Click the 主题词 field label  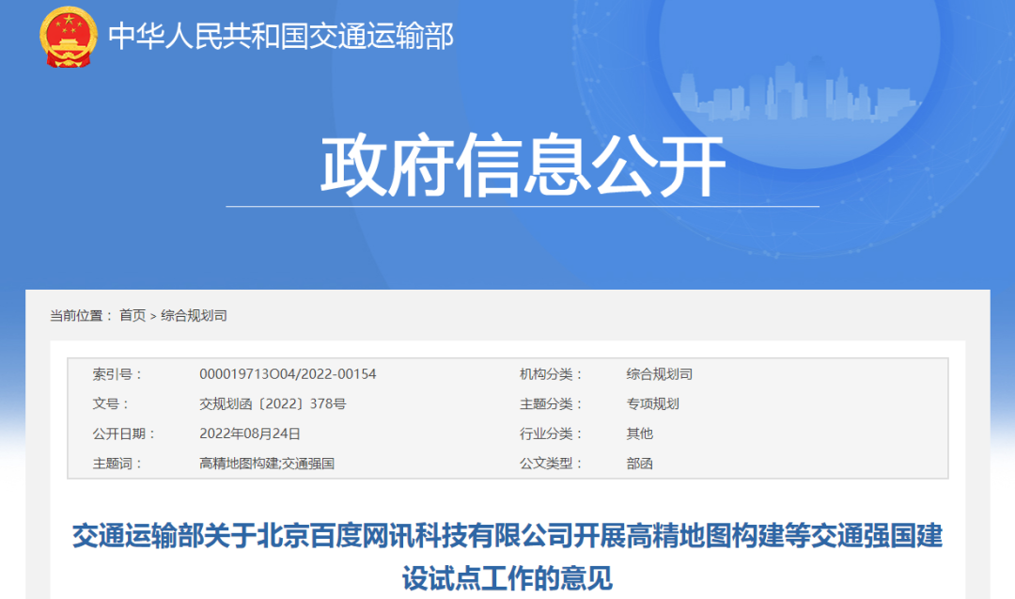pos(117,464)
